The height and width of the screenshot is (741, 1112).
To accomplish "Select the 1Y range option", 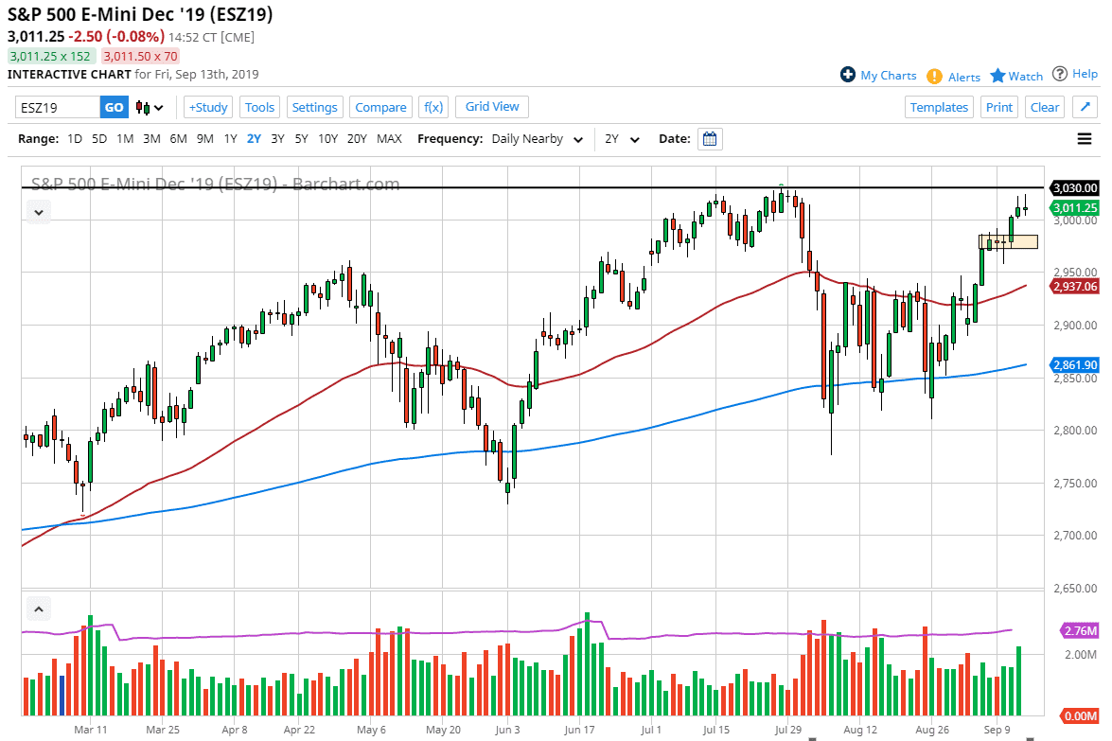I will tap(230, 139).
